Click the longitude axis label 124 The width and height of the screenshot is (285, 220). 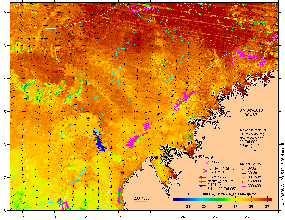[x=182, y=217]
